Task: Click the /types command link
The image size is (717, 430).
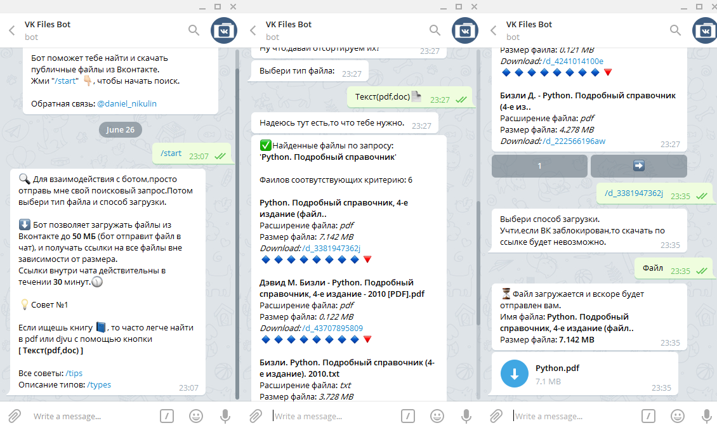Action: [x=99, y=385]
